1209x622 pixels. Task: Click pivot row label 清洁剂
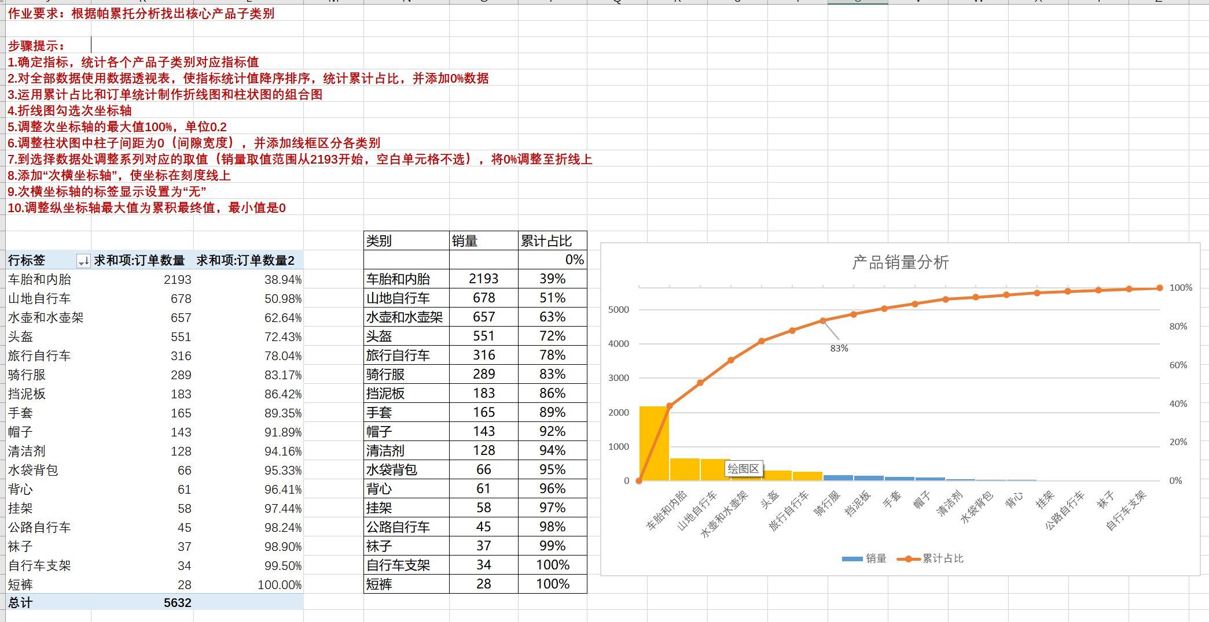pos(27,451)
